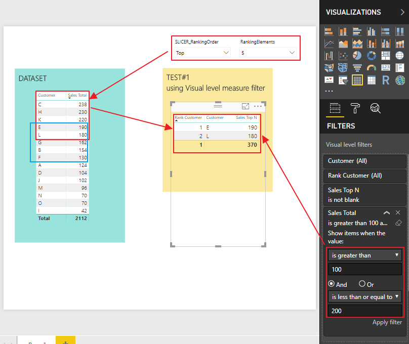Select the 100% stacked bar chart visual

click(x=386, y=31)
